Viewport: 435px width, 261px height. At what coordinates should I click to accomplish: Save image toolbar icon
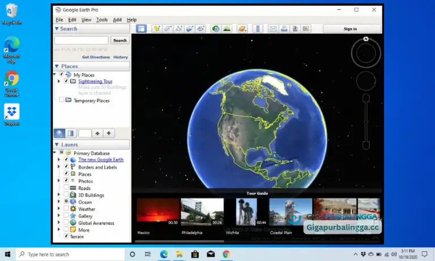pyautogui.click(x=295, y=28)
